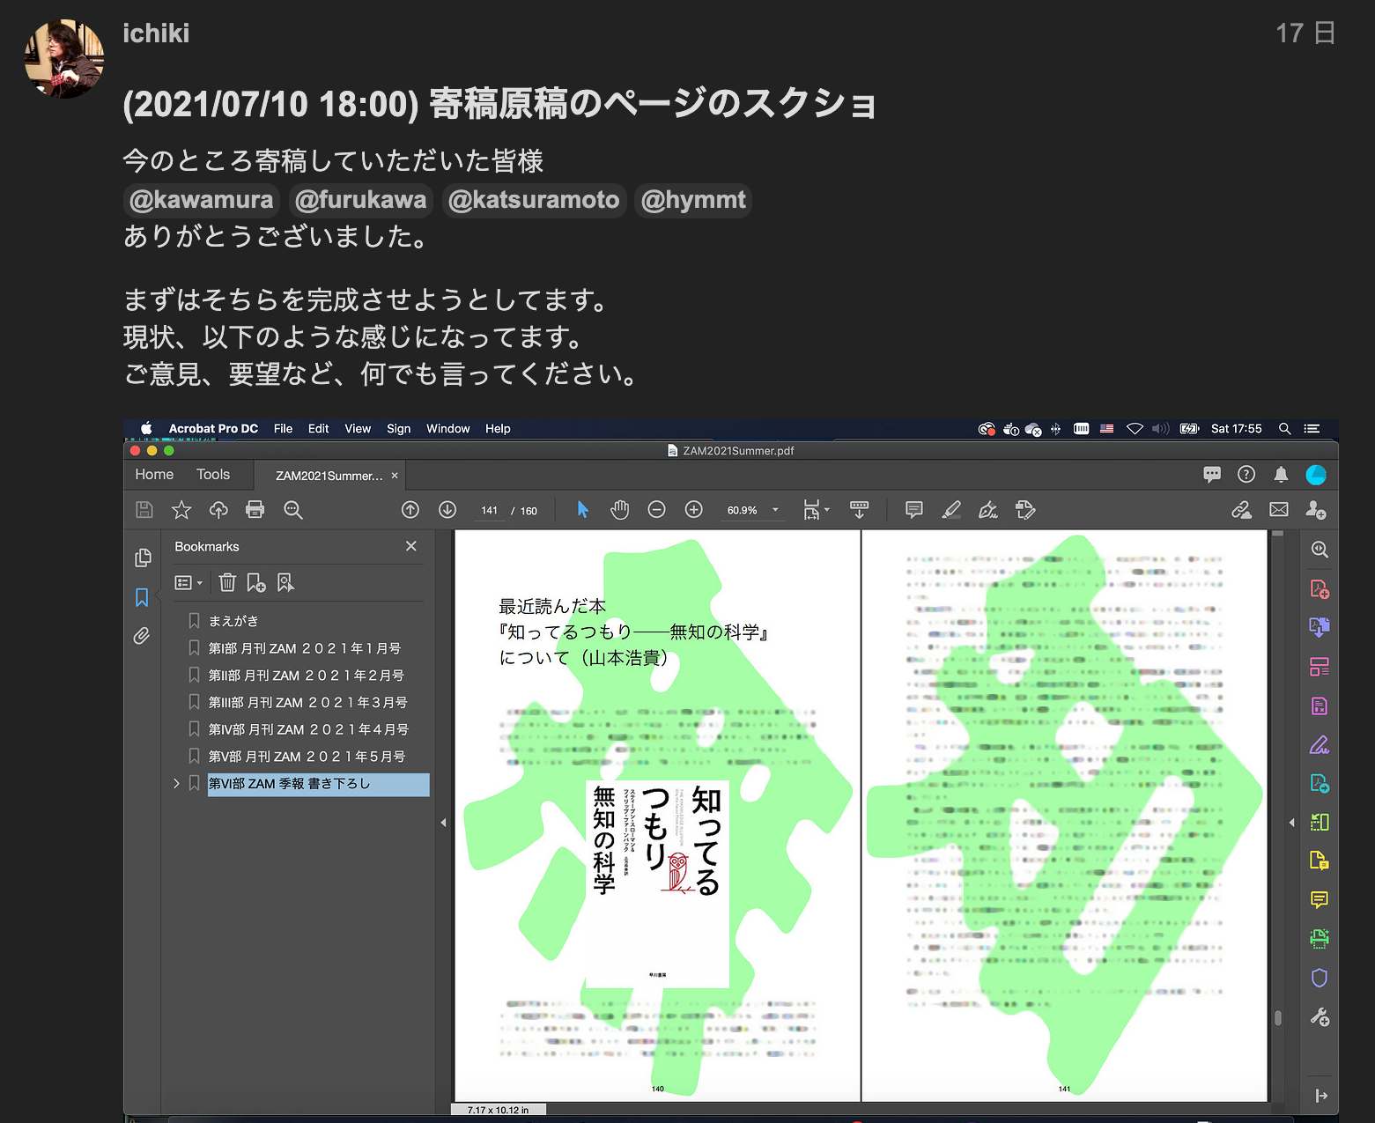Open the Scan & OCR tool

pyautogui.click(x=1320, y=939)
